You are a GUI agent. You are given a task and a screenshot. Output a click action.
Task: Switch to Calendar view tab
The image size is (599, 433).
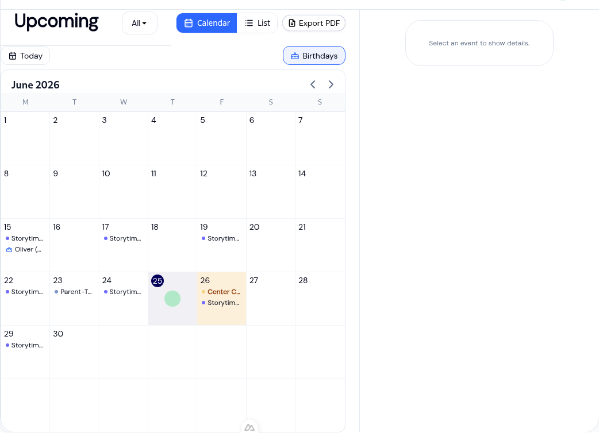[x=207, y=24]
